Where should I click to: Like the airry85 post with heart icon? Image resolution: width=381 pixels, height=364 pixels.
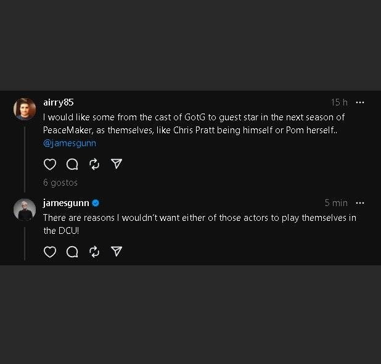tap(50, 163)
